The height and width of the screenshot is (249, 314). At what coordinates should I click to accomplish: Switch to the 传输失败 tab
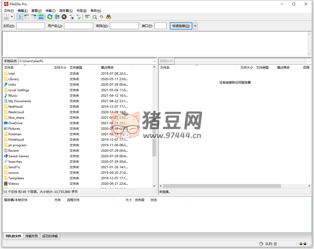click(x=32, y=236)
